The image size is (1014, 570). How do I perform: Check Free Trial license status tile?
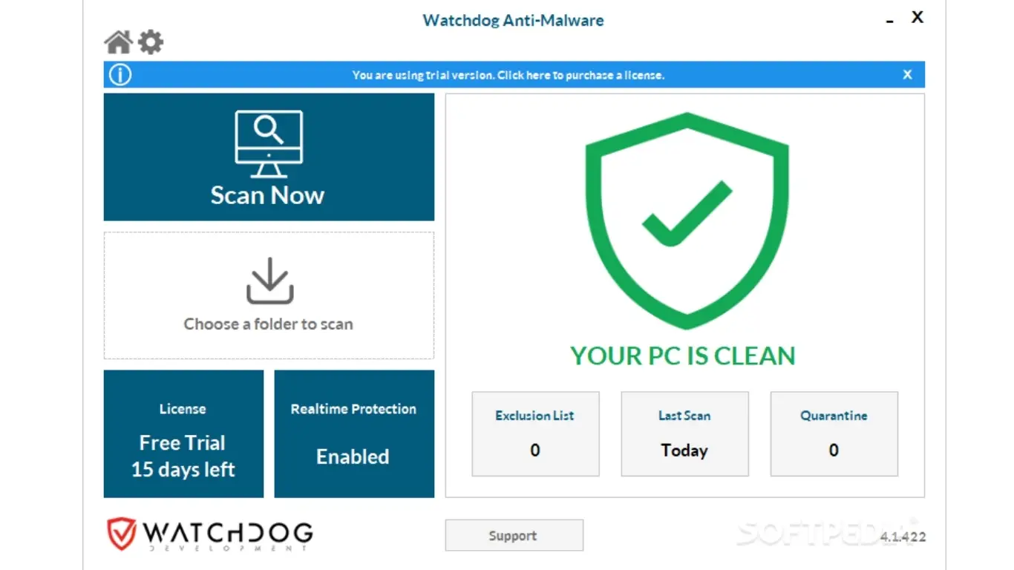(183, 434)
